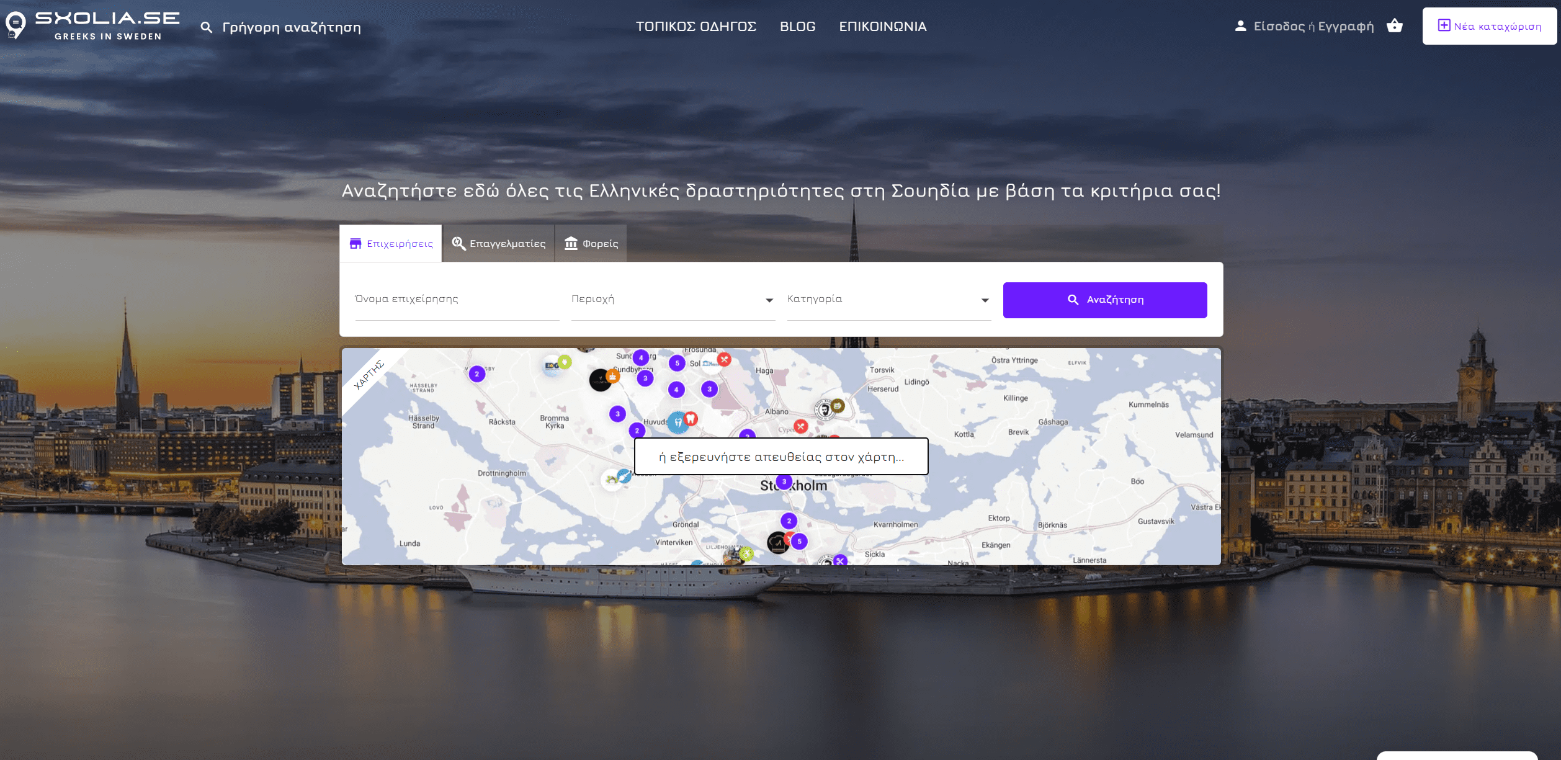Open the shopping basket icon
The height and width of the screenshot is (760, 1561).
coord(1394,25)
